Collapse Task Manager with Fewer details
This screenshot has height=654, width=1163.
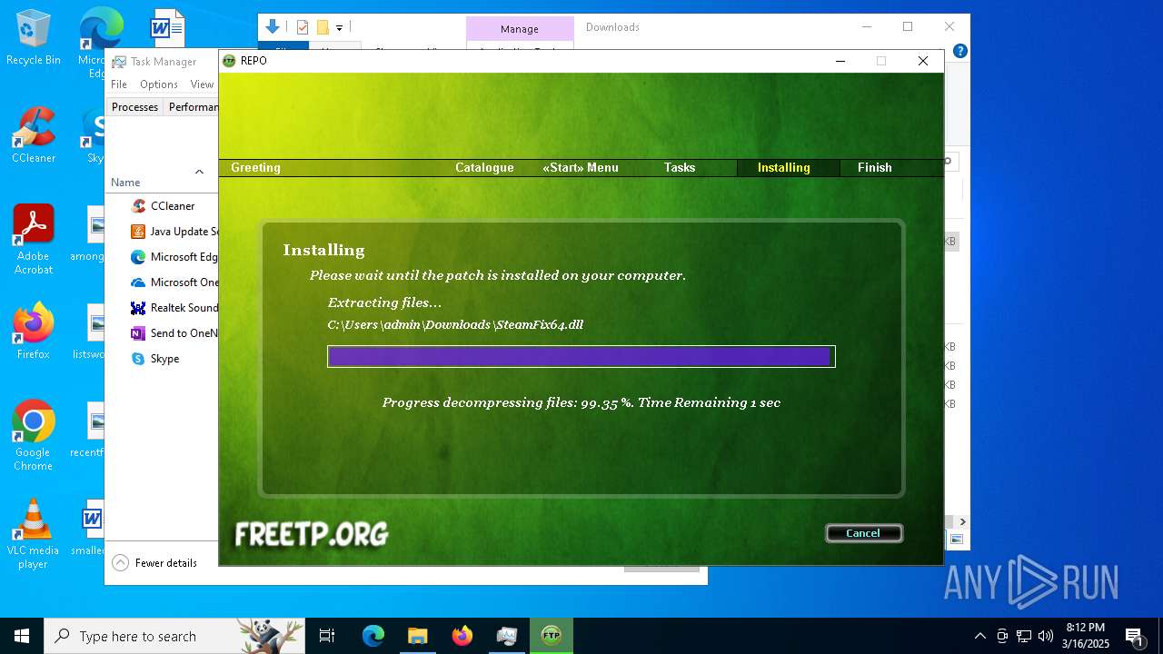click(x=155, y=563)
